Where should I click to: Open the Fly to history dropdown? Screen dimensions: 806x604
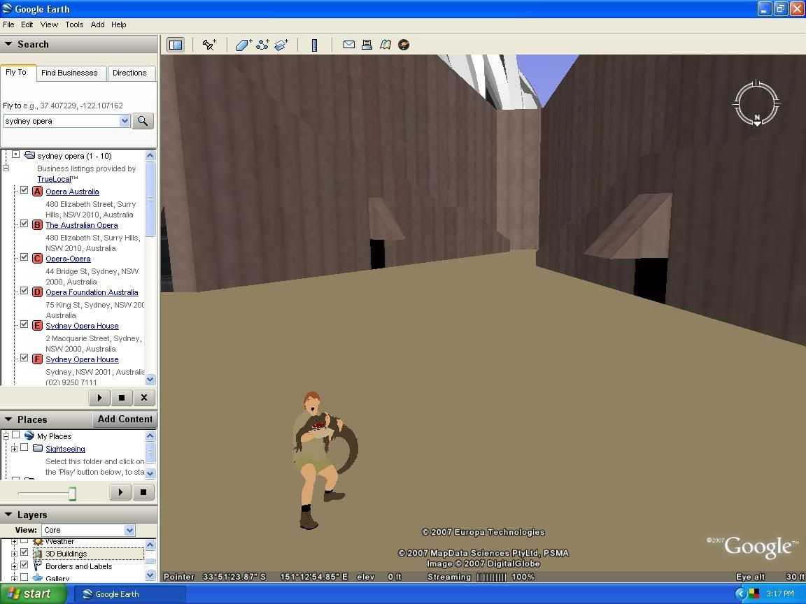coord(125,121)
